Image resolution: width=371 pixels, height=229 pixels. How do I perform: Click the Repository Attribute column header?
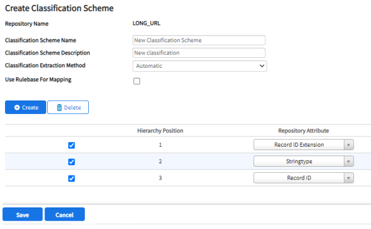(303, 131)
